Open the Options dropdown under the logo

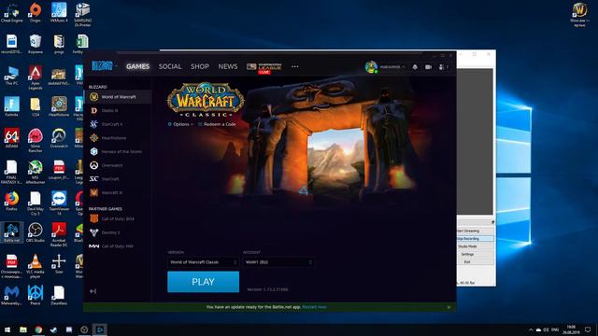[x=180, y=124]
